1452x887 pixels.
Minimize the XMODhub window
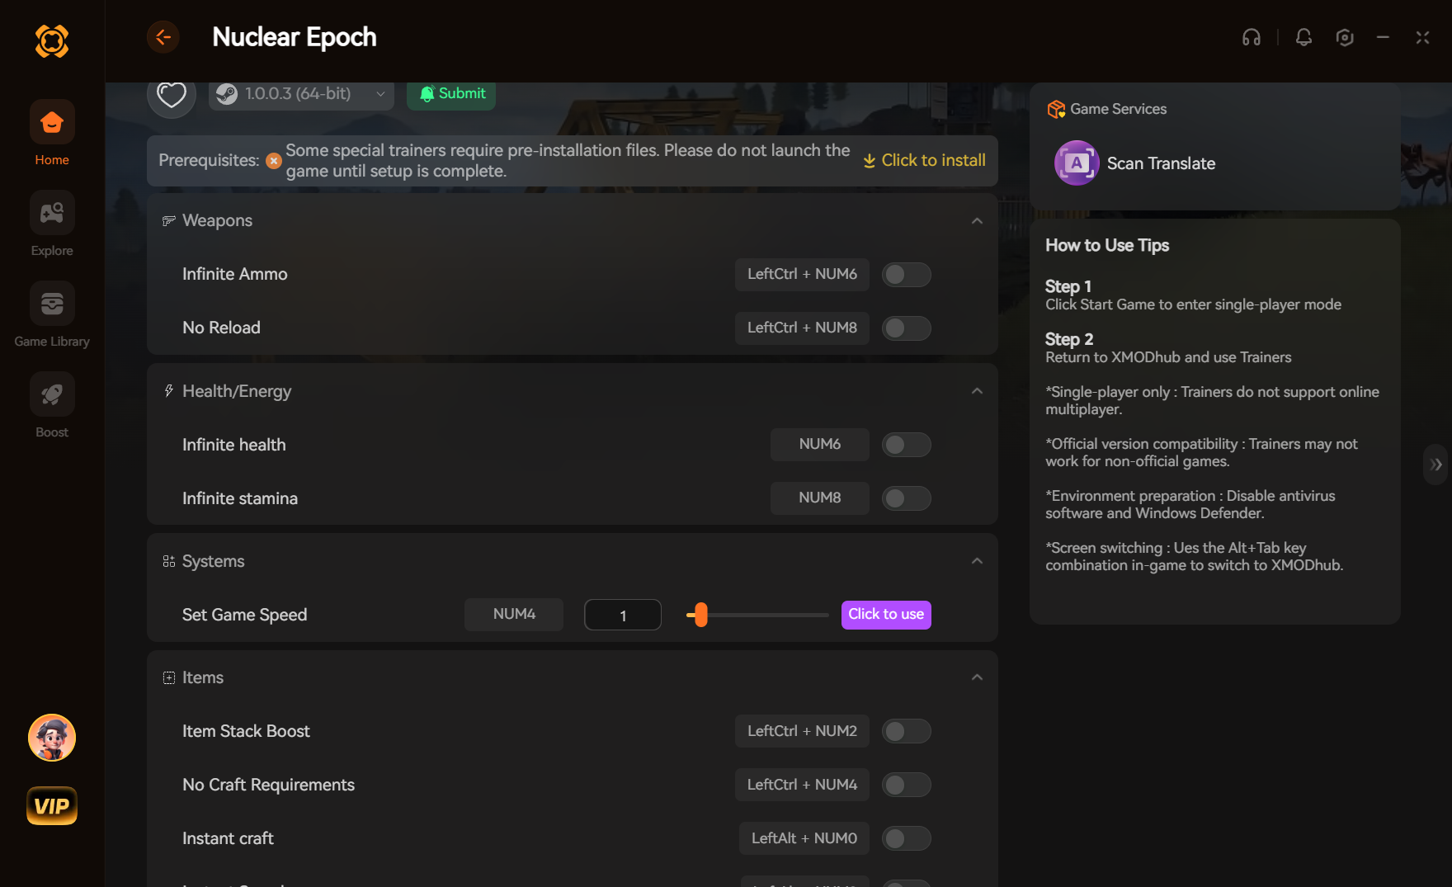tap(1383, 37)
